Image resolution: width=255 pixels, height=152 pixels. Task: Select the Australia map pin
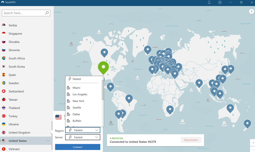[x=230, y=108]
